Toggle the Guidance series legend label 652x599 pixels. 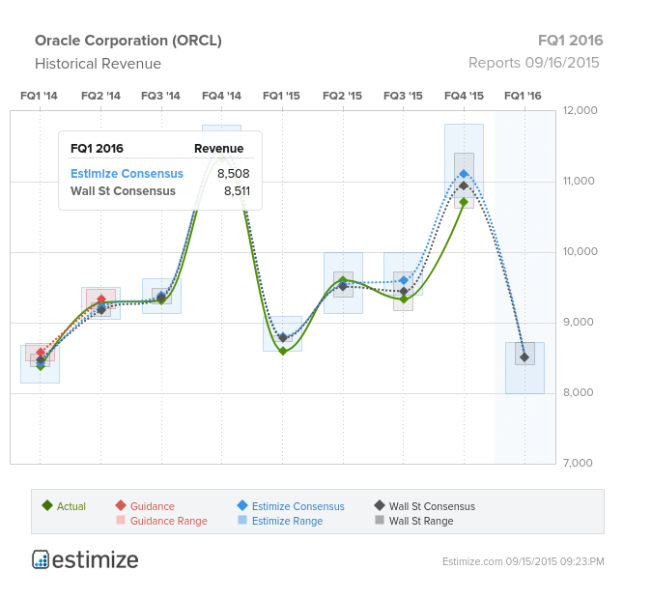tap(153, 506)
